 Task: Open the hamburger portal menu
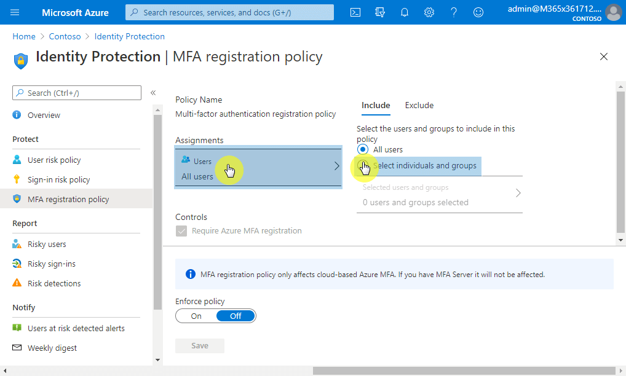tap(15, 12)
